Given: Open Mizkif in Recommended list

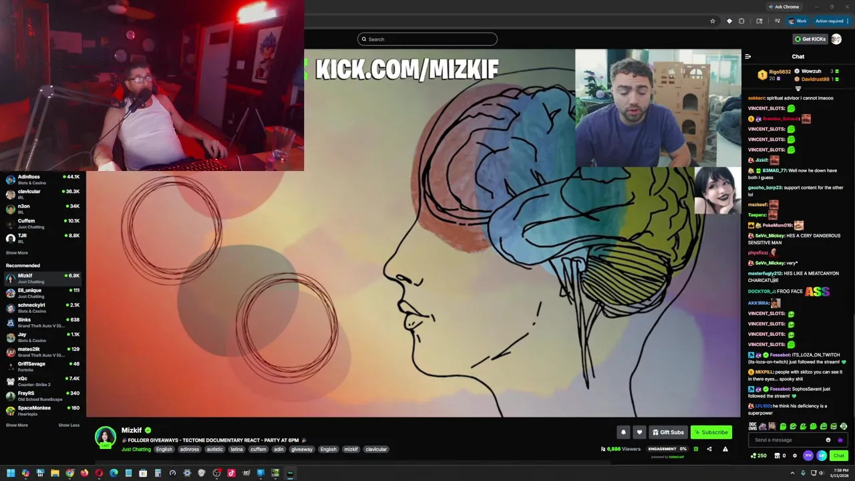Looking at the screenshot, I should click(x=43, y=279).
